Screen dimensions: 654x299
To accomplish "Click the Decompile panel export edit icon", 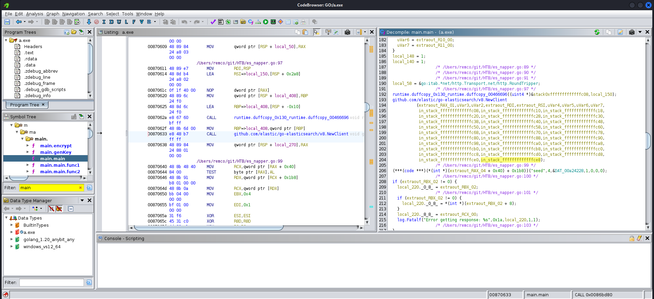I will tap(620, 32).
